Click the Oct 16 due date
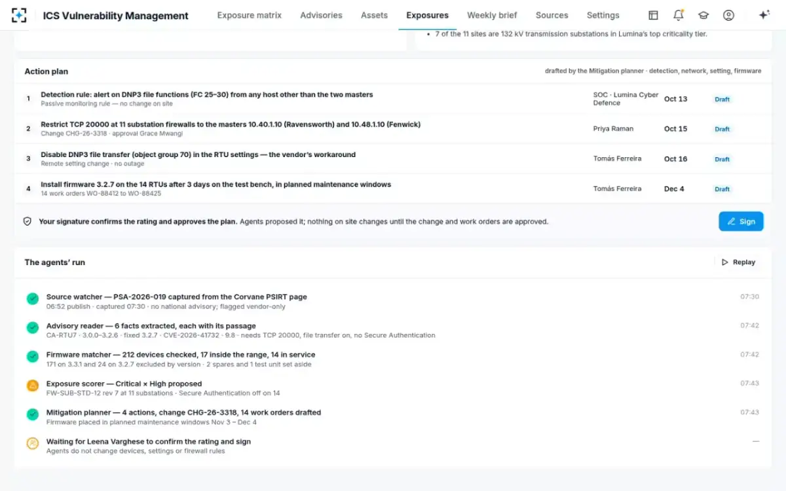The width and height of the screenshot is (786, 491). click(x=675, y=158)
